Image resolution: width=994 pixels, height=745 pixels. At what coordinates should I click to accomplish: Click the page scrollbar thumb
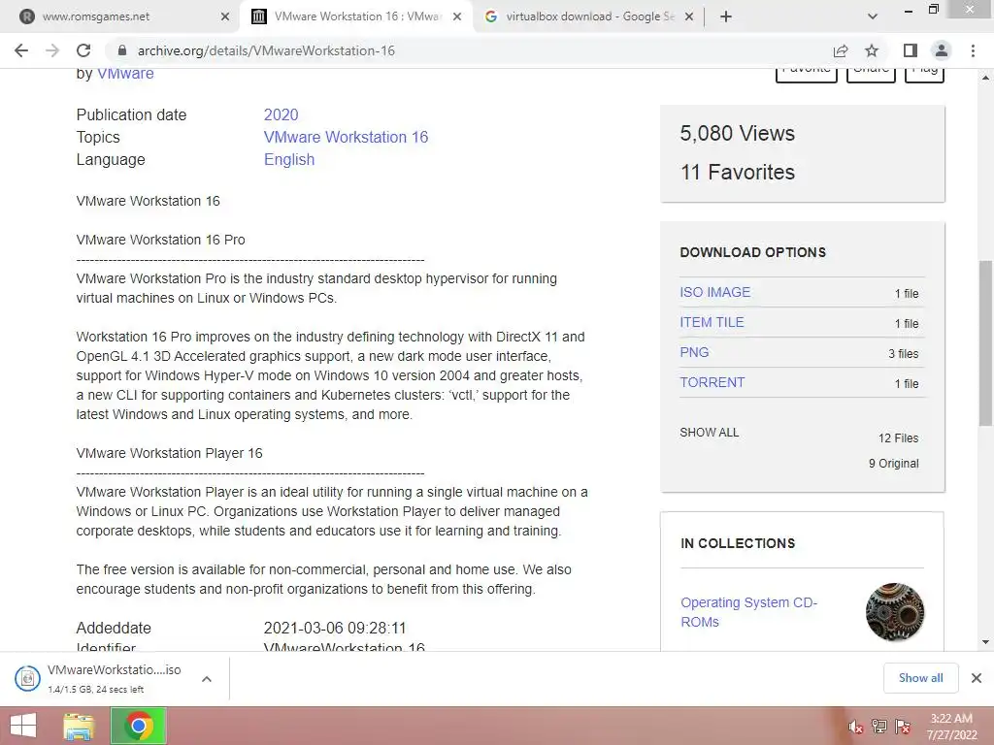coord(985,342)
